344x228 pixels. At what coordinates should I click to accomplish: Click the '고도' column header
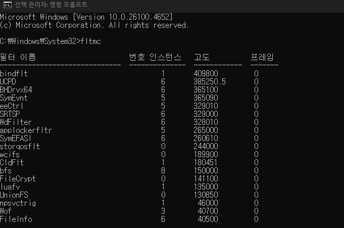pyautogui.click(x=202, y=57)
